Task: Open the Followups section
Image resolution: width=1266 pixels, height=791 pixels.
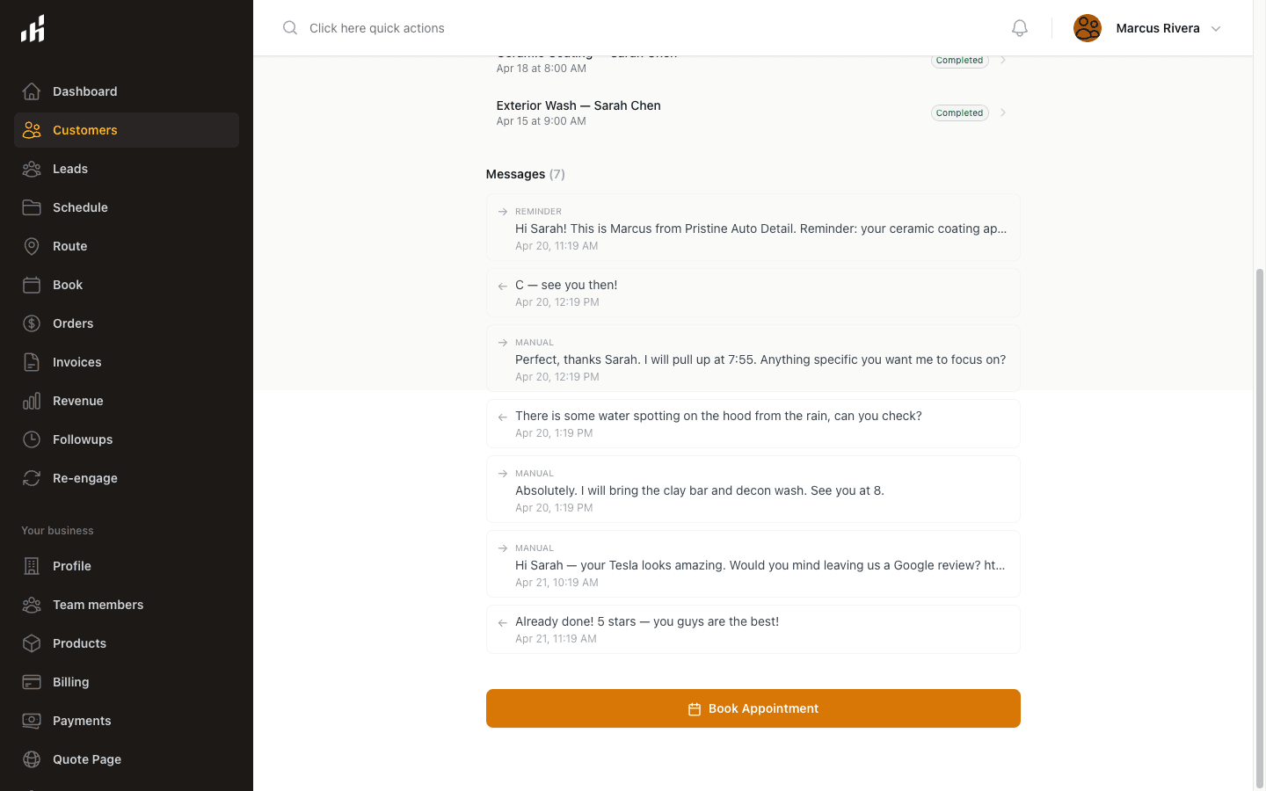Action: tap(82, 439)
